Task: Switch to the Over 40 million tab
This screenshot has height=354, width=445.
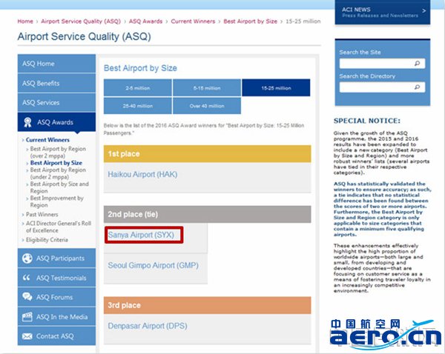Action: coord(207,106)
